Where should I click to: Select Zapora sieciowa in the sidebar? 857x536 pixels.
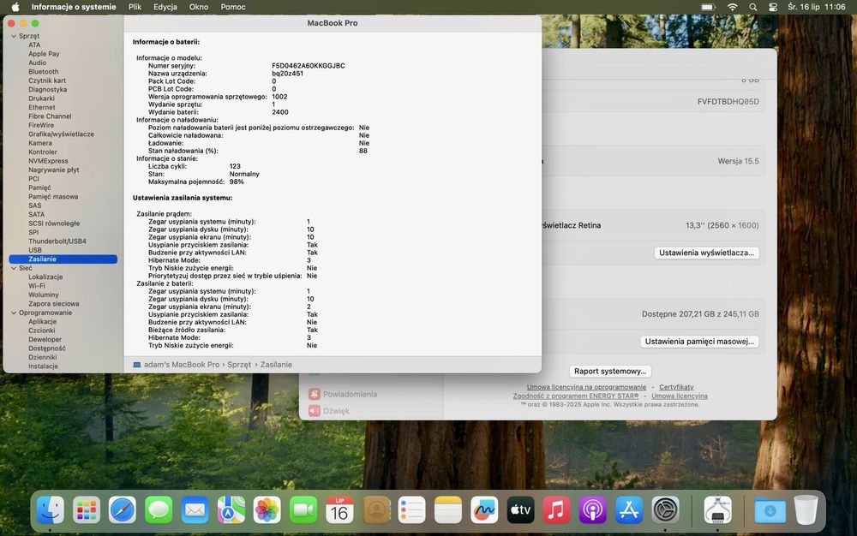point(53,304)
